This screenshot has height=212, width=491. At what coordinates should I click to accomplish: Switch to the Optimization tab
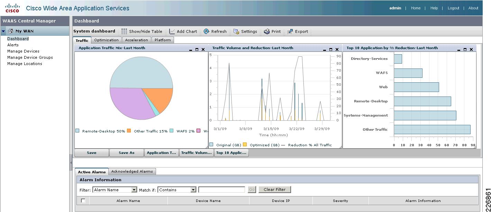[107, 40]
